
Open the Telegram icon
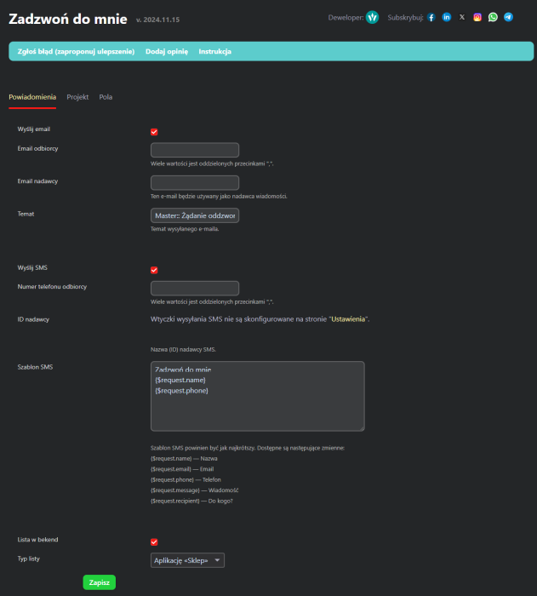click(x=508, y=17)
